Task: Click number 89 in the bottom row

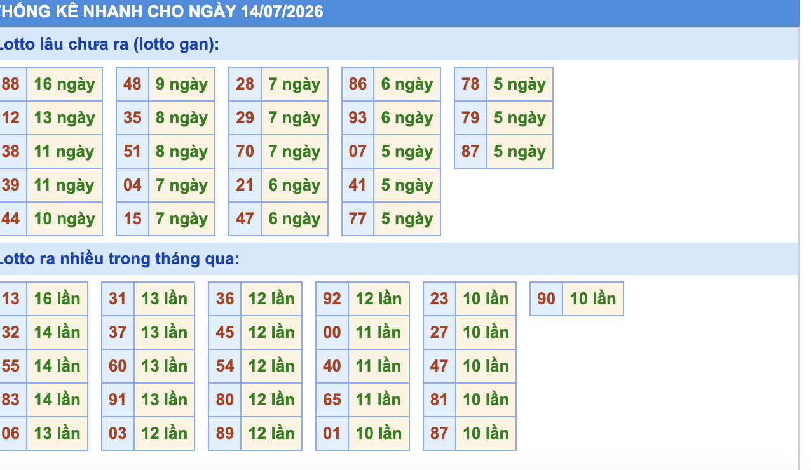Action: pos(225,433)
